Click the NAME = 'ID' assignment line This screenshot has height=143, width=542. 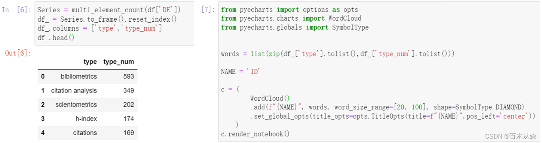(240, 72)
